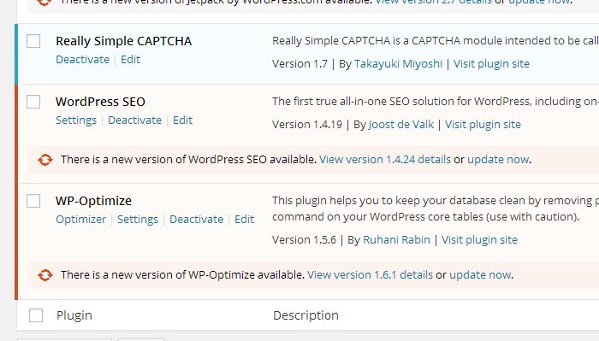Click the Version 1.4.19 text
The height and width of the screenshot is (341, 599).
tap(307, 124)
